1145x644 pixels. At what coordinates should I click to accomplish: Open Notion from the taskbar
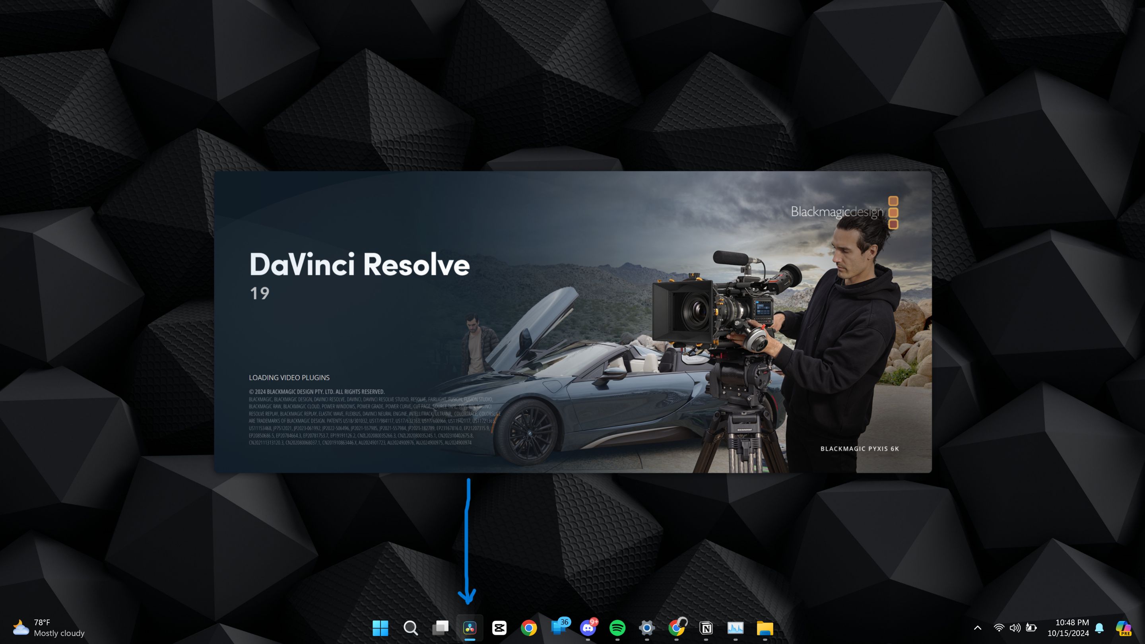(x=706, y=628)
